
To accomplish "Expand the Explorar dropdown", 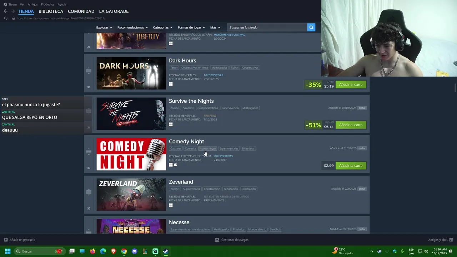I will 104,27.
